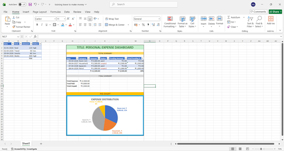The width and height of the screenshot is (284, 151).
Task: Click the zoom slider handle
Action: click(x=261, y=149)
